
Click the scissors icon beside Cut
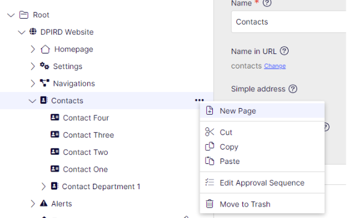tap(209, 132)
